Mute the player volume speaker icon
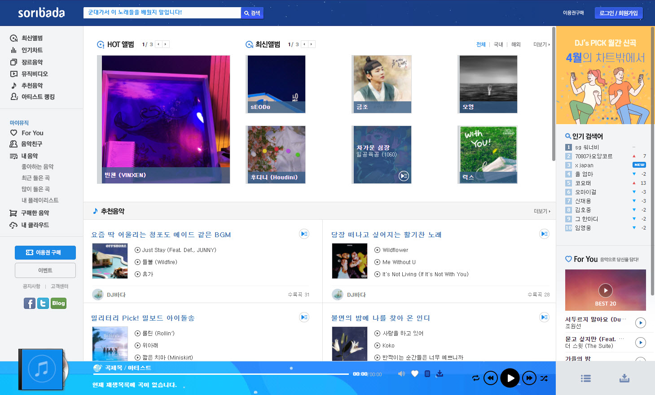 [401, 373]
